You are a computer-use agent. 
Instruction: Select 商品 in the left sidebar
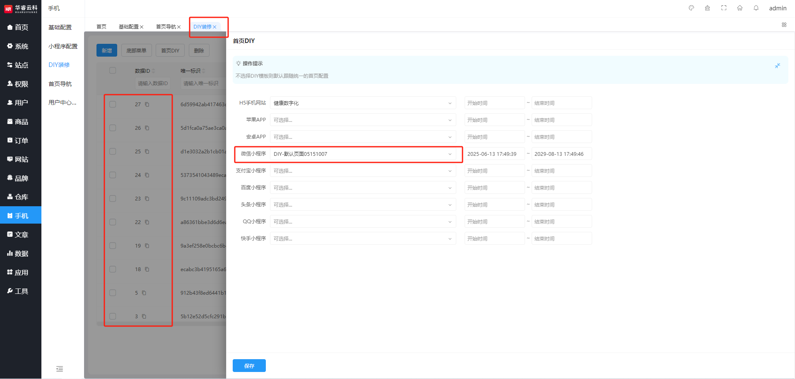tap(21, 122)
